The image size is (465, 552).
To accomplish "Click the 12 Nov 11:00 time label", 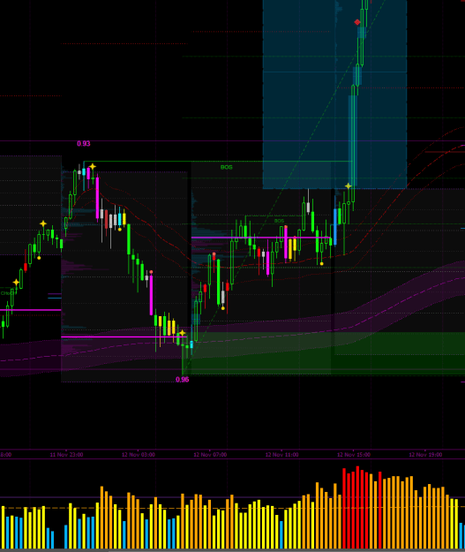I will [281, 455].
